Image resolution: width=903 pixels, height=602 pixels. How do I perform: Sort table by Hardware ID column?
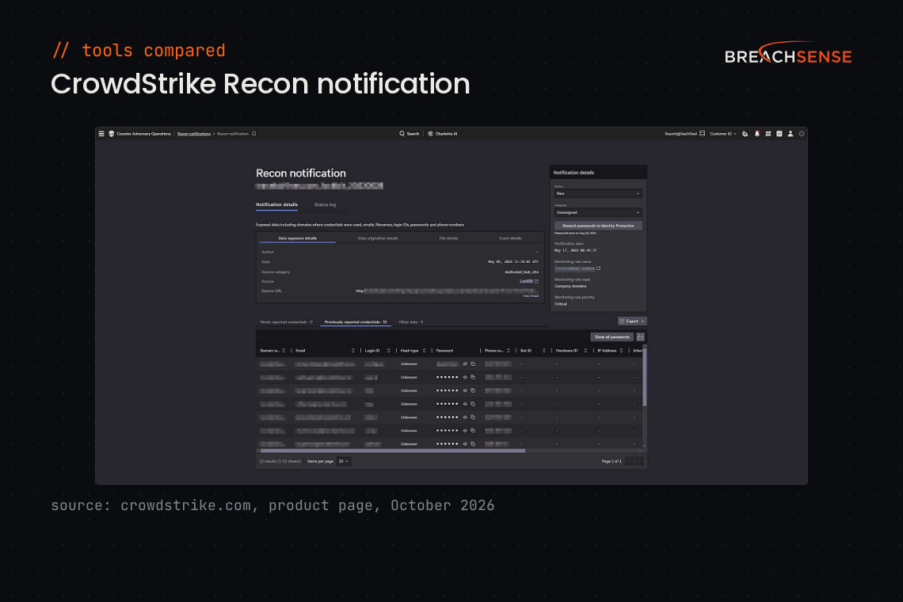click(x=585, y=350)
